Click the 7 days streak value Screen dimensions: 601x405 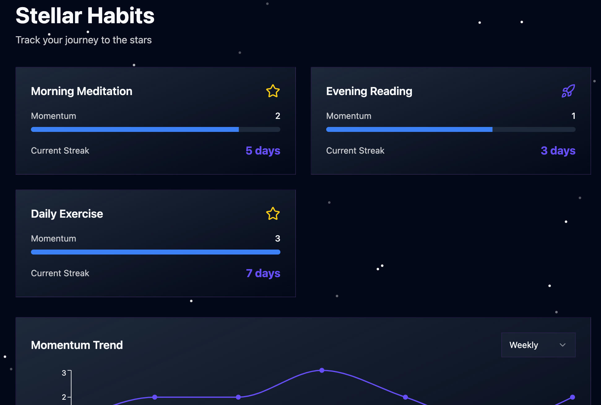coord(263,273)
